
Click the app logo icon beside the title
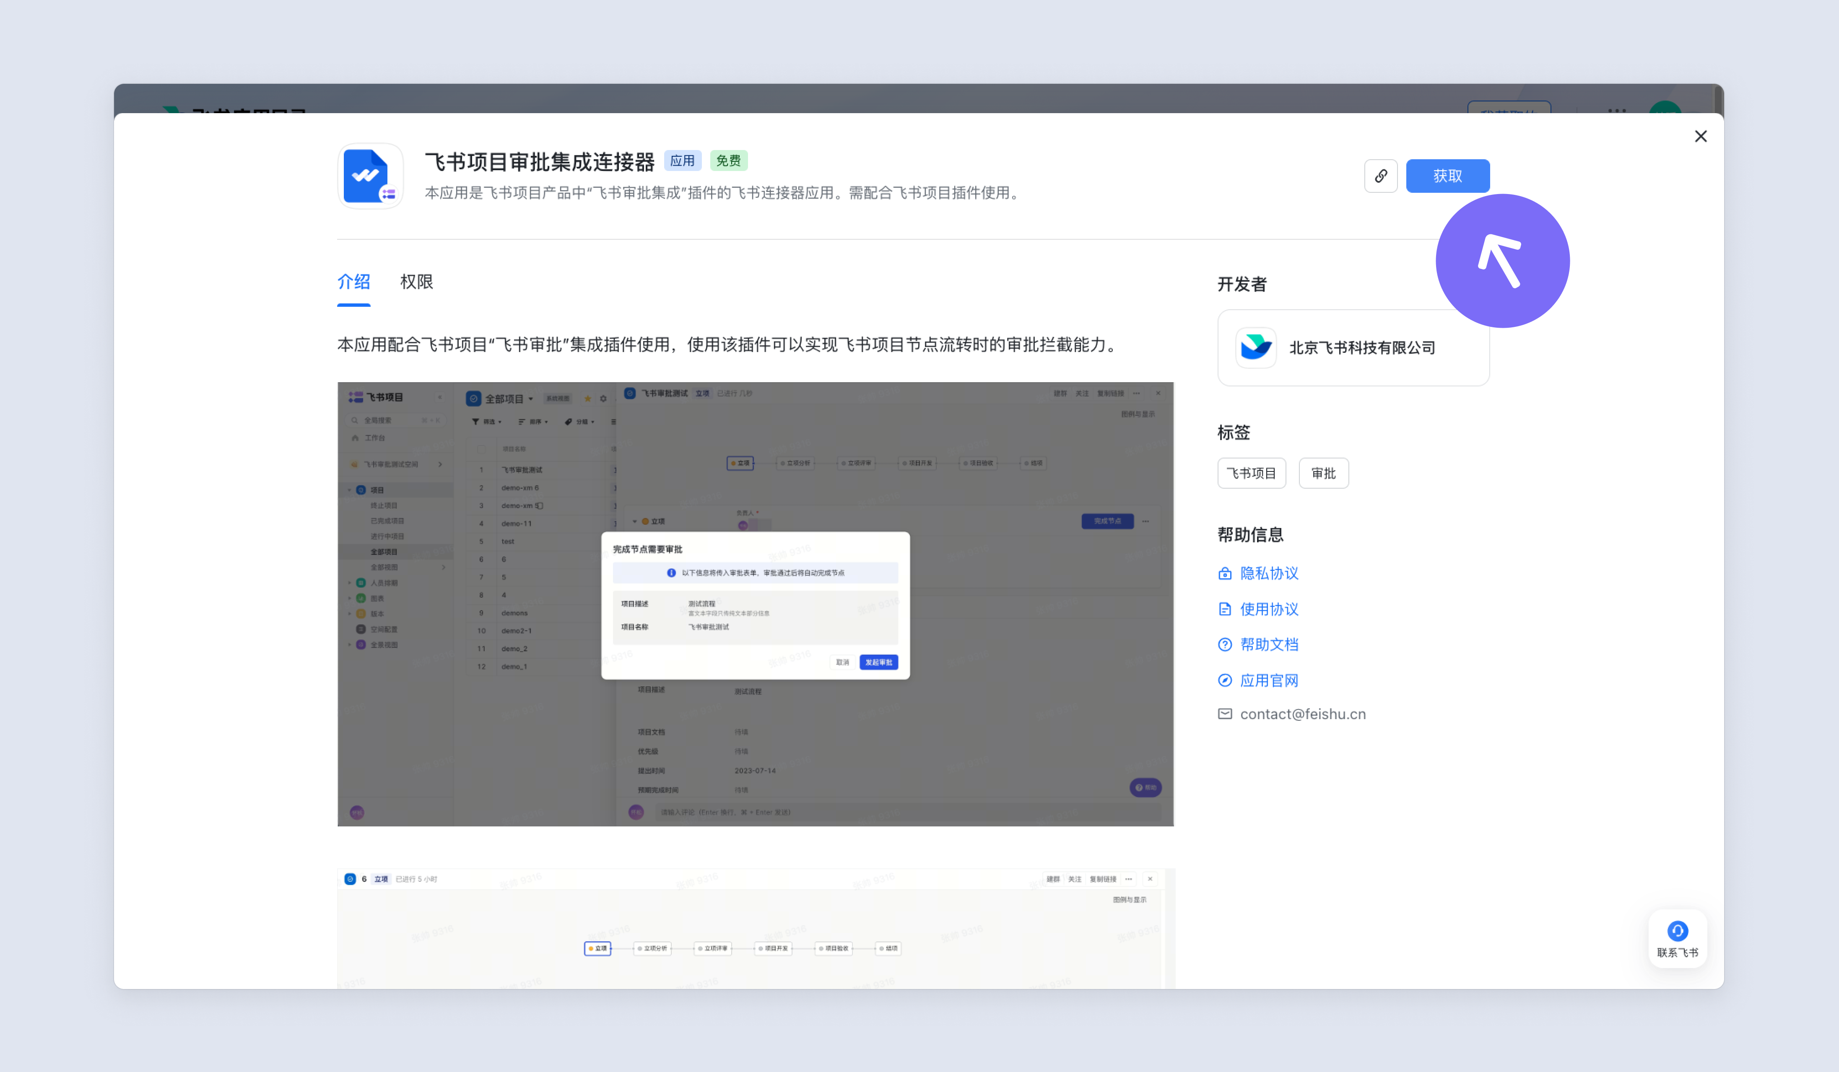371,176
